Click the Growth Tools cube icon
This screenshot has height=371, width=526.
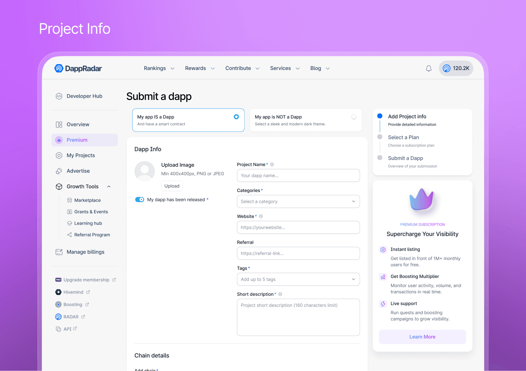[59, 186]
